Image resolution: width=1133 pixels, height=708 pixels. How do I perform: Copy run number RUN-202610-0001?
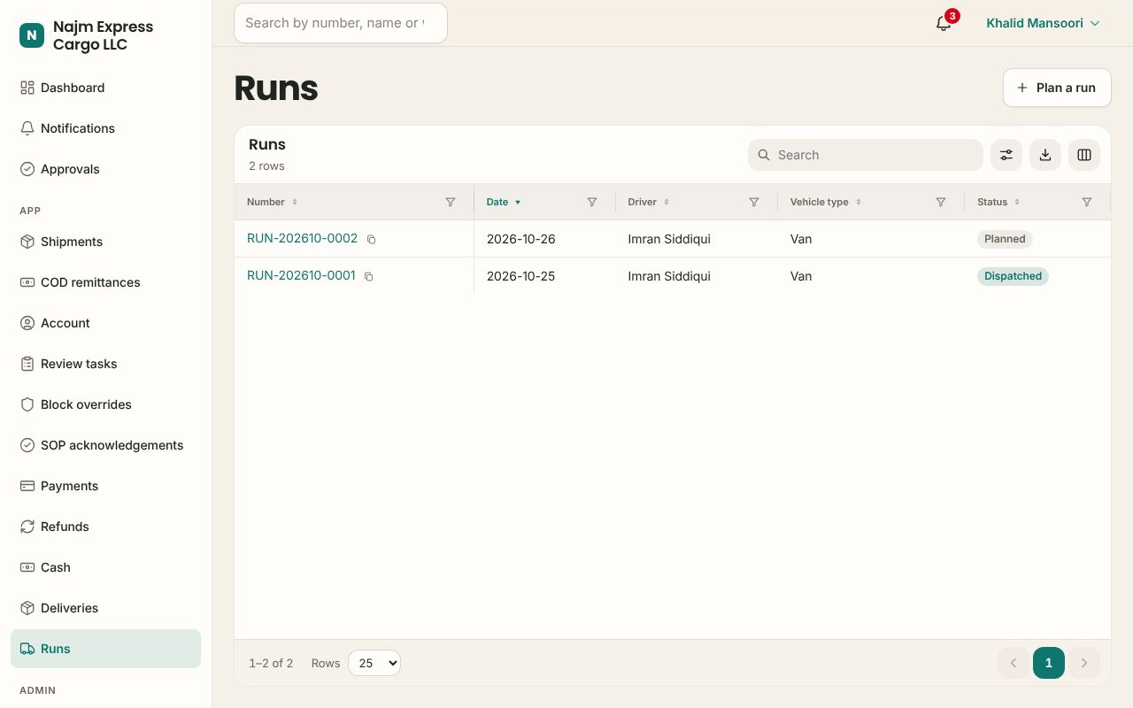(x=369, y=276)
